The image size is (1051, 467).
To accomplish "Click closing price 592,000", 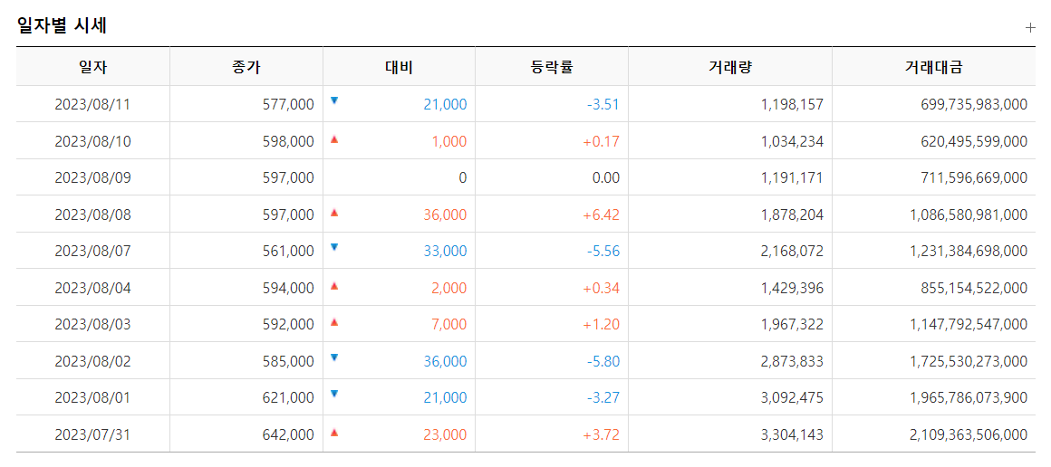I will tap(288, 324).
